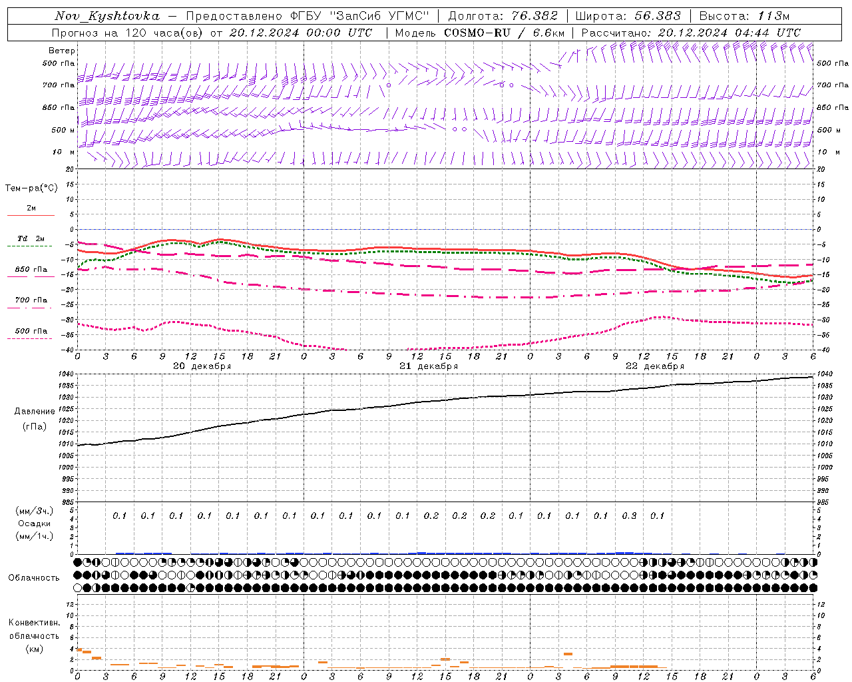852x682 pixels.
Task: Click the line sample under the 2м legend
Action: click(31, 215)
